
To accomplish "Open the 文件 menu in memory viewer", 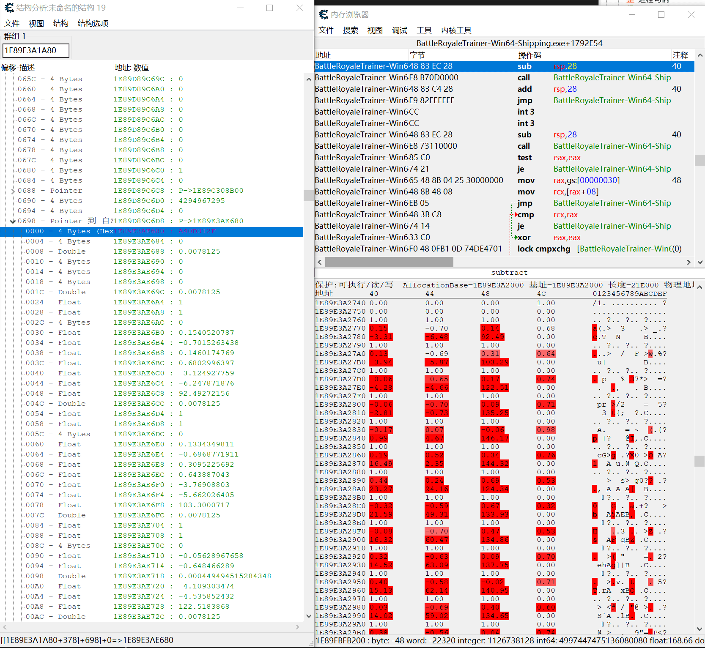I will [326, 30].
